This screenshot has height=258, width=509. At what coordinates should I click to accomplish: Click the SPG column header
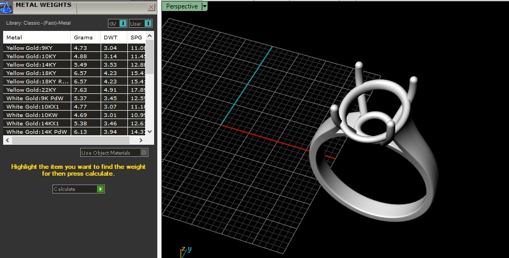(x=136, y=37)
